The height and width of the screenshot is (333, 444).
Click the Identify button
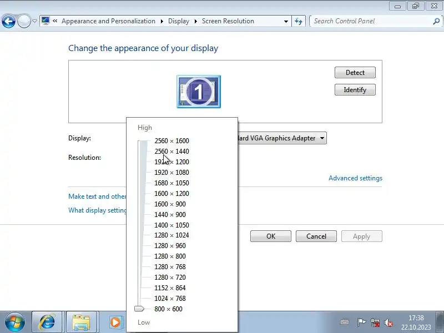click(355, 90)
